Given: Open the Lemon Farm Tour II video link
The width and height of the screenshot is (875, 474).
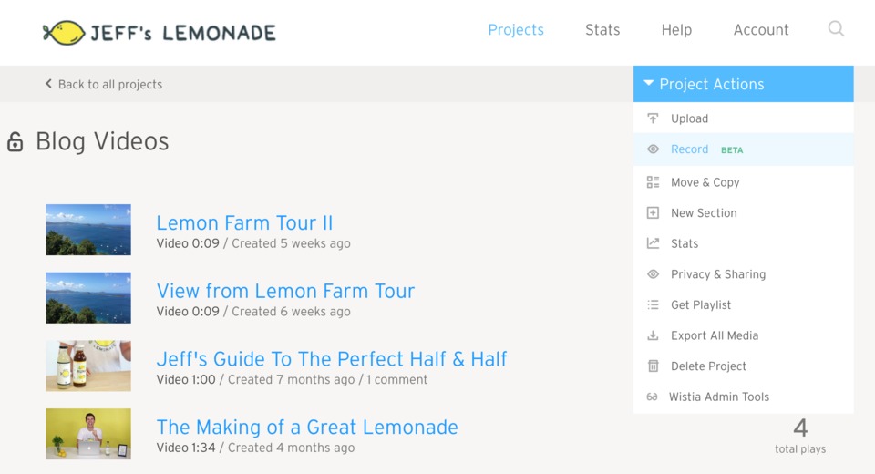Looking at the screenshot, I should click(x=244, y=222).
